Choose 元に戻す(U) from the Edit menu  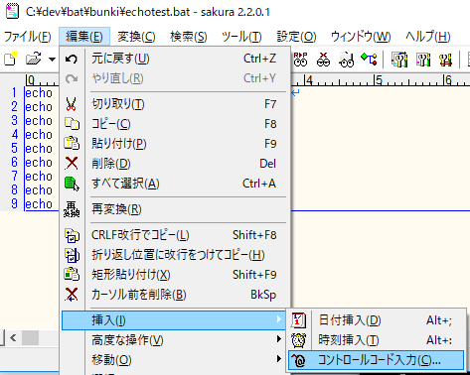tap(174, 59)
